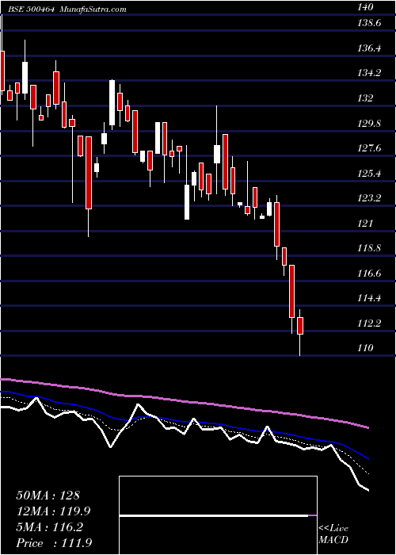Click the 134.2 price axis label
Image resolution: width=396 pixels, height=555 pixels.
369,73
